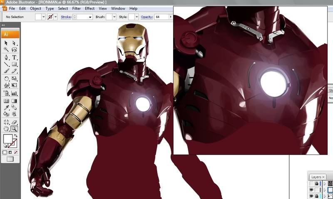Open the Effect menu
Screen dimensions: 333x199
[x=89, y=8]
